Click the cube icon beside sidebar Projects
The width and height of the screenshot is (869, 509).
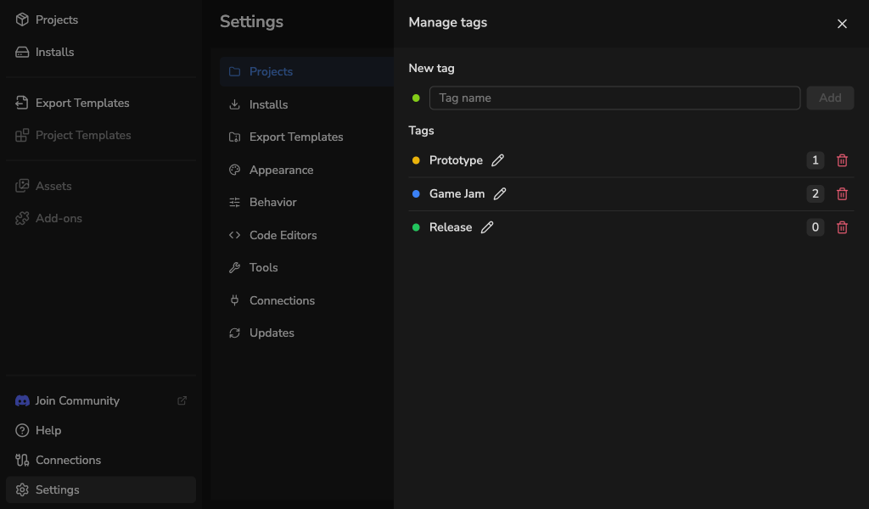click(22, 20)
